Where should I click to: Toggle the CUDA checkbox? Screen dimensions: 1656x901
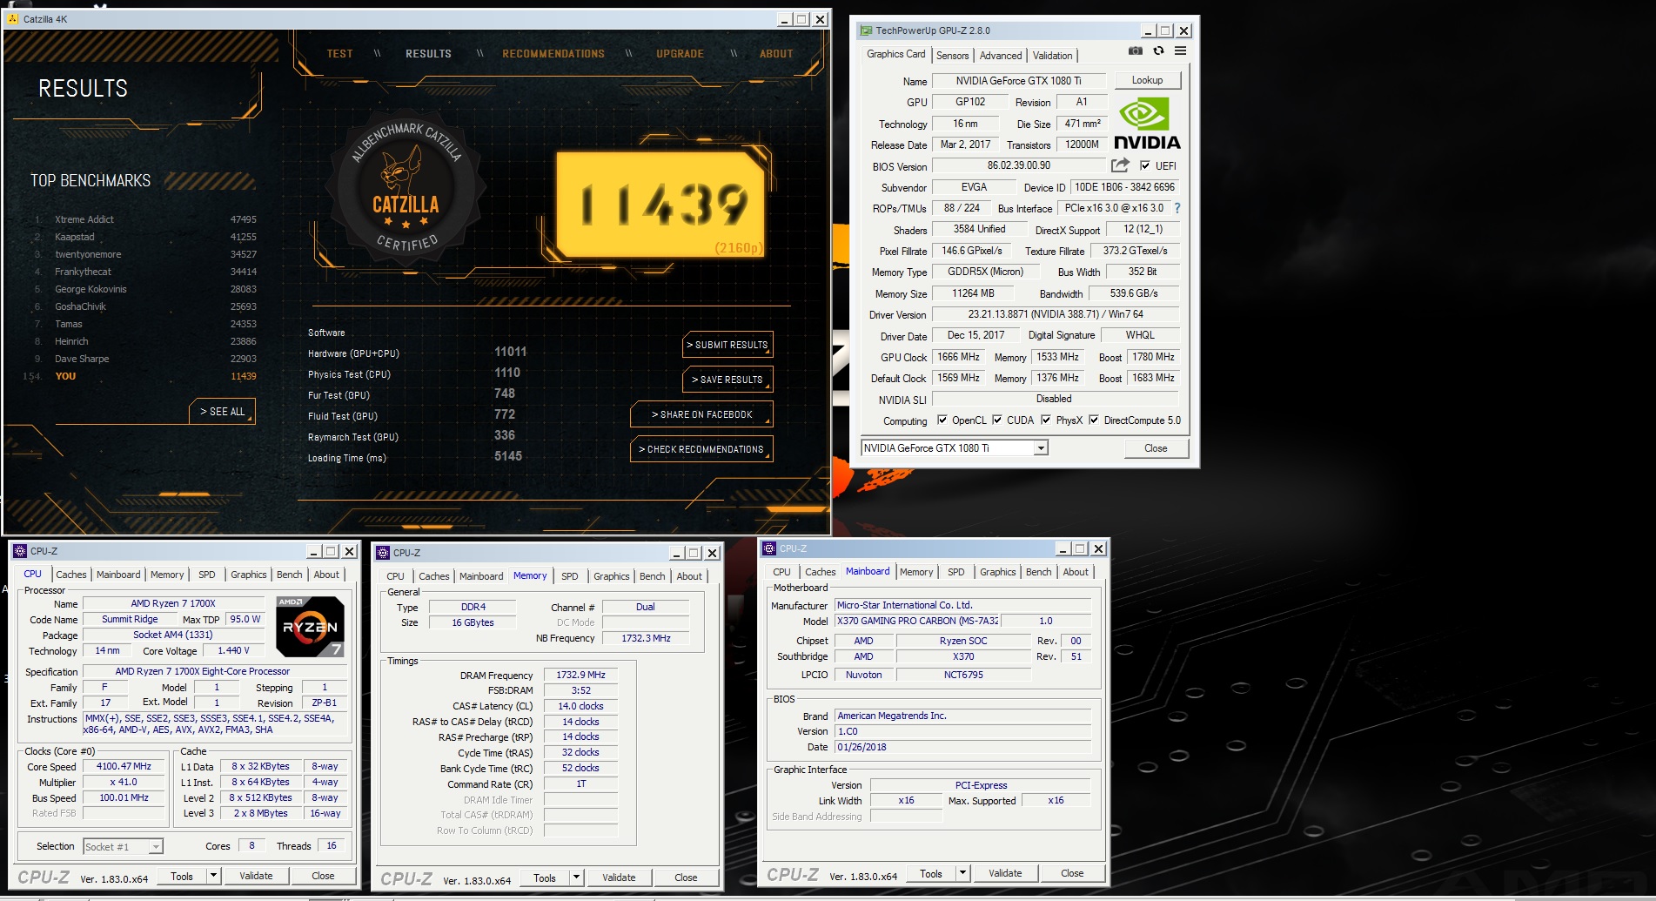996,420
